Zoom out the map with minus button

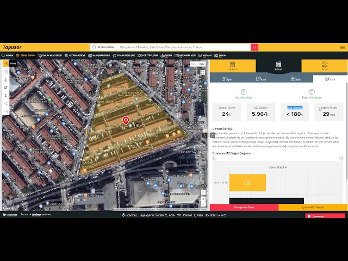point(203,204)
